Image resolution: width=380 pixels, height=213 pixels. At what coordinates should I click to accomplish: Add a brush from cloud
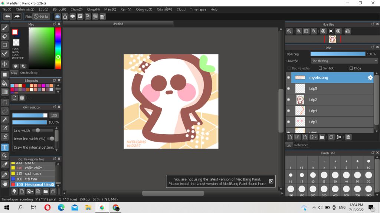pyautogui.click(x=14, y=192)
